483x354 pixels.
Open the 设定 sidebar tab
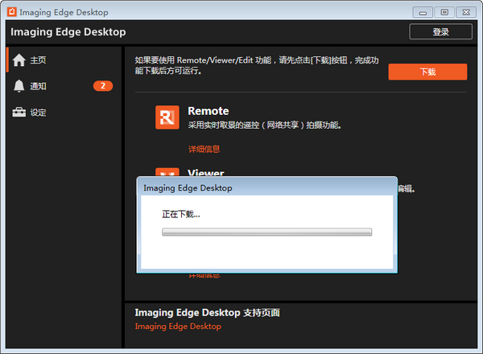[38, 113]
